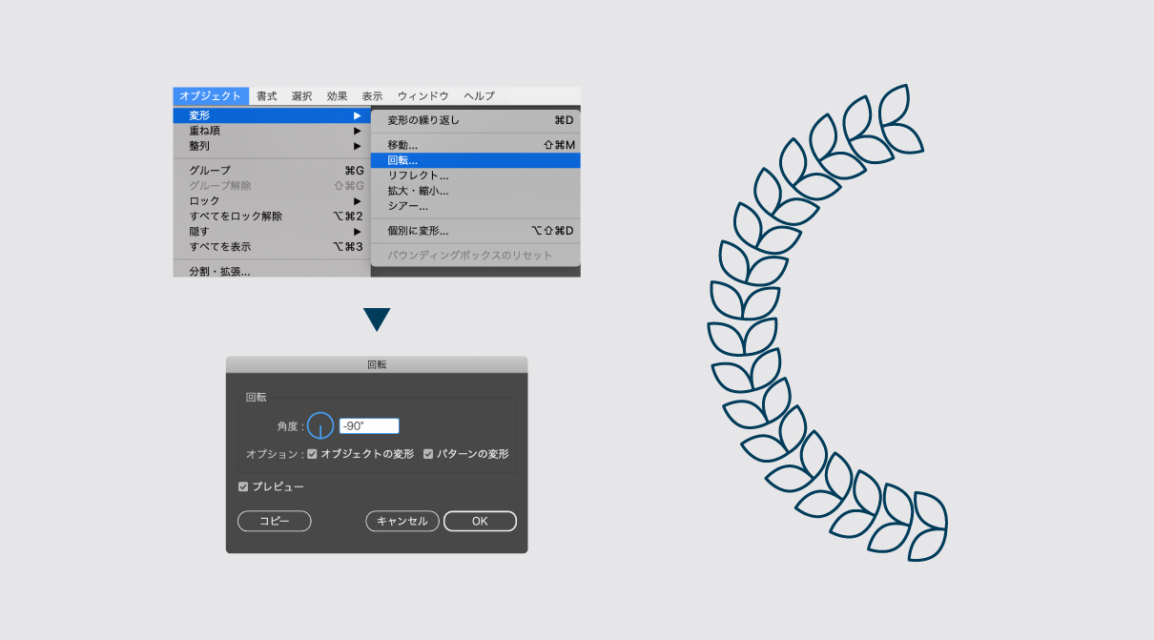This screenshot has width=1154, height=640.
Task: Expand the 変形 submenu
Action: pos(272,115)
